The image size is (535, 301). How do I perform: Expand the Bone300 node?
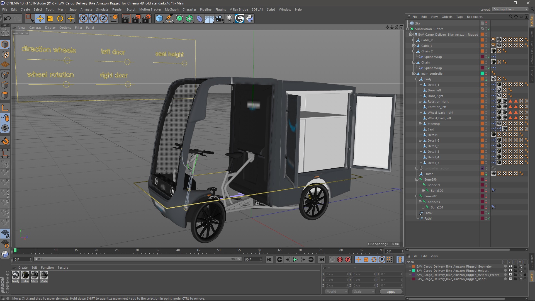pos(423,191)
